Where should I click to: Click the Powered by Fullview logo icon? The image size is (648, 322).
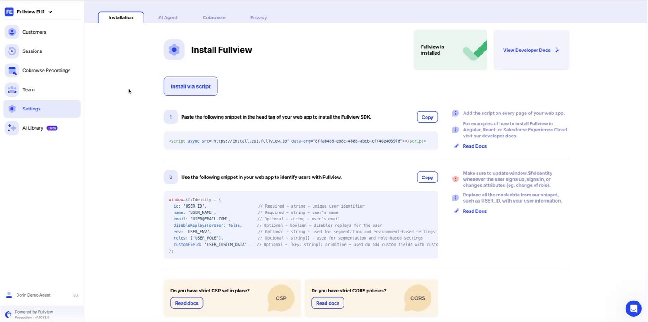tap(9, 314)
